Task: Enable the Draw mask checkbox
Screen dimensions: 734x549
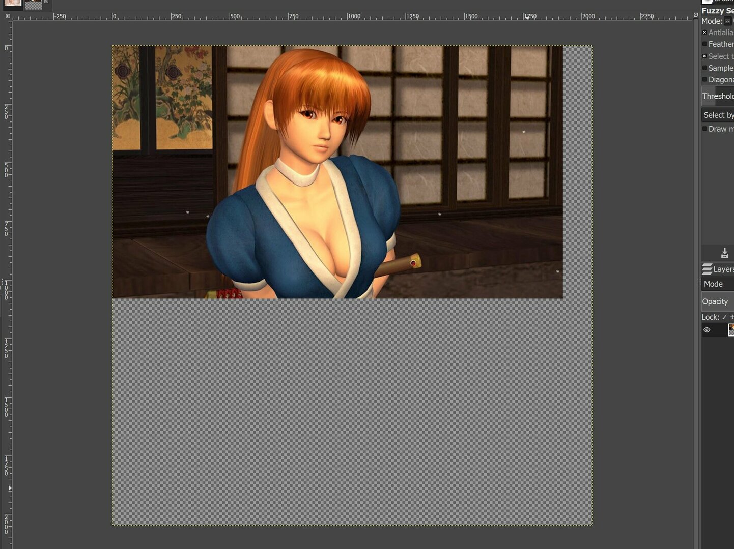Action: coord(704,129)
